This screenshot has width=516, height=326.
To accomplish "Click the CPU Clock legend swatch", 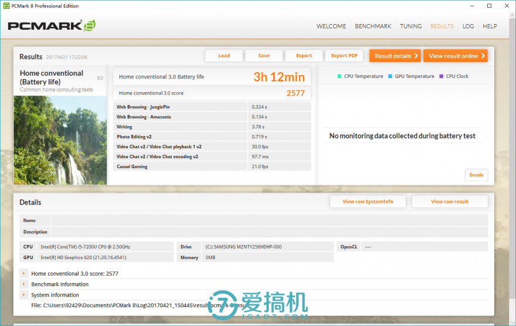I will point(442,76).
